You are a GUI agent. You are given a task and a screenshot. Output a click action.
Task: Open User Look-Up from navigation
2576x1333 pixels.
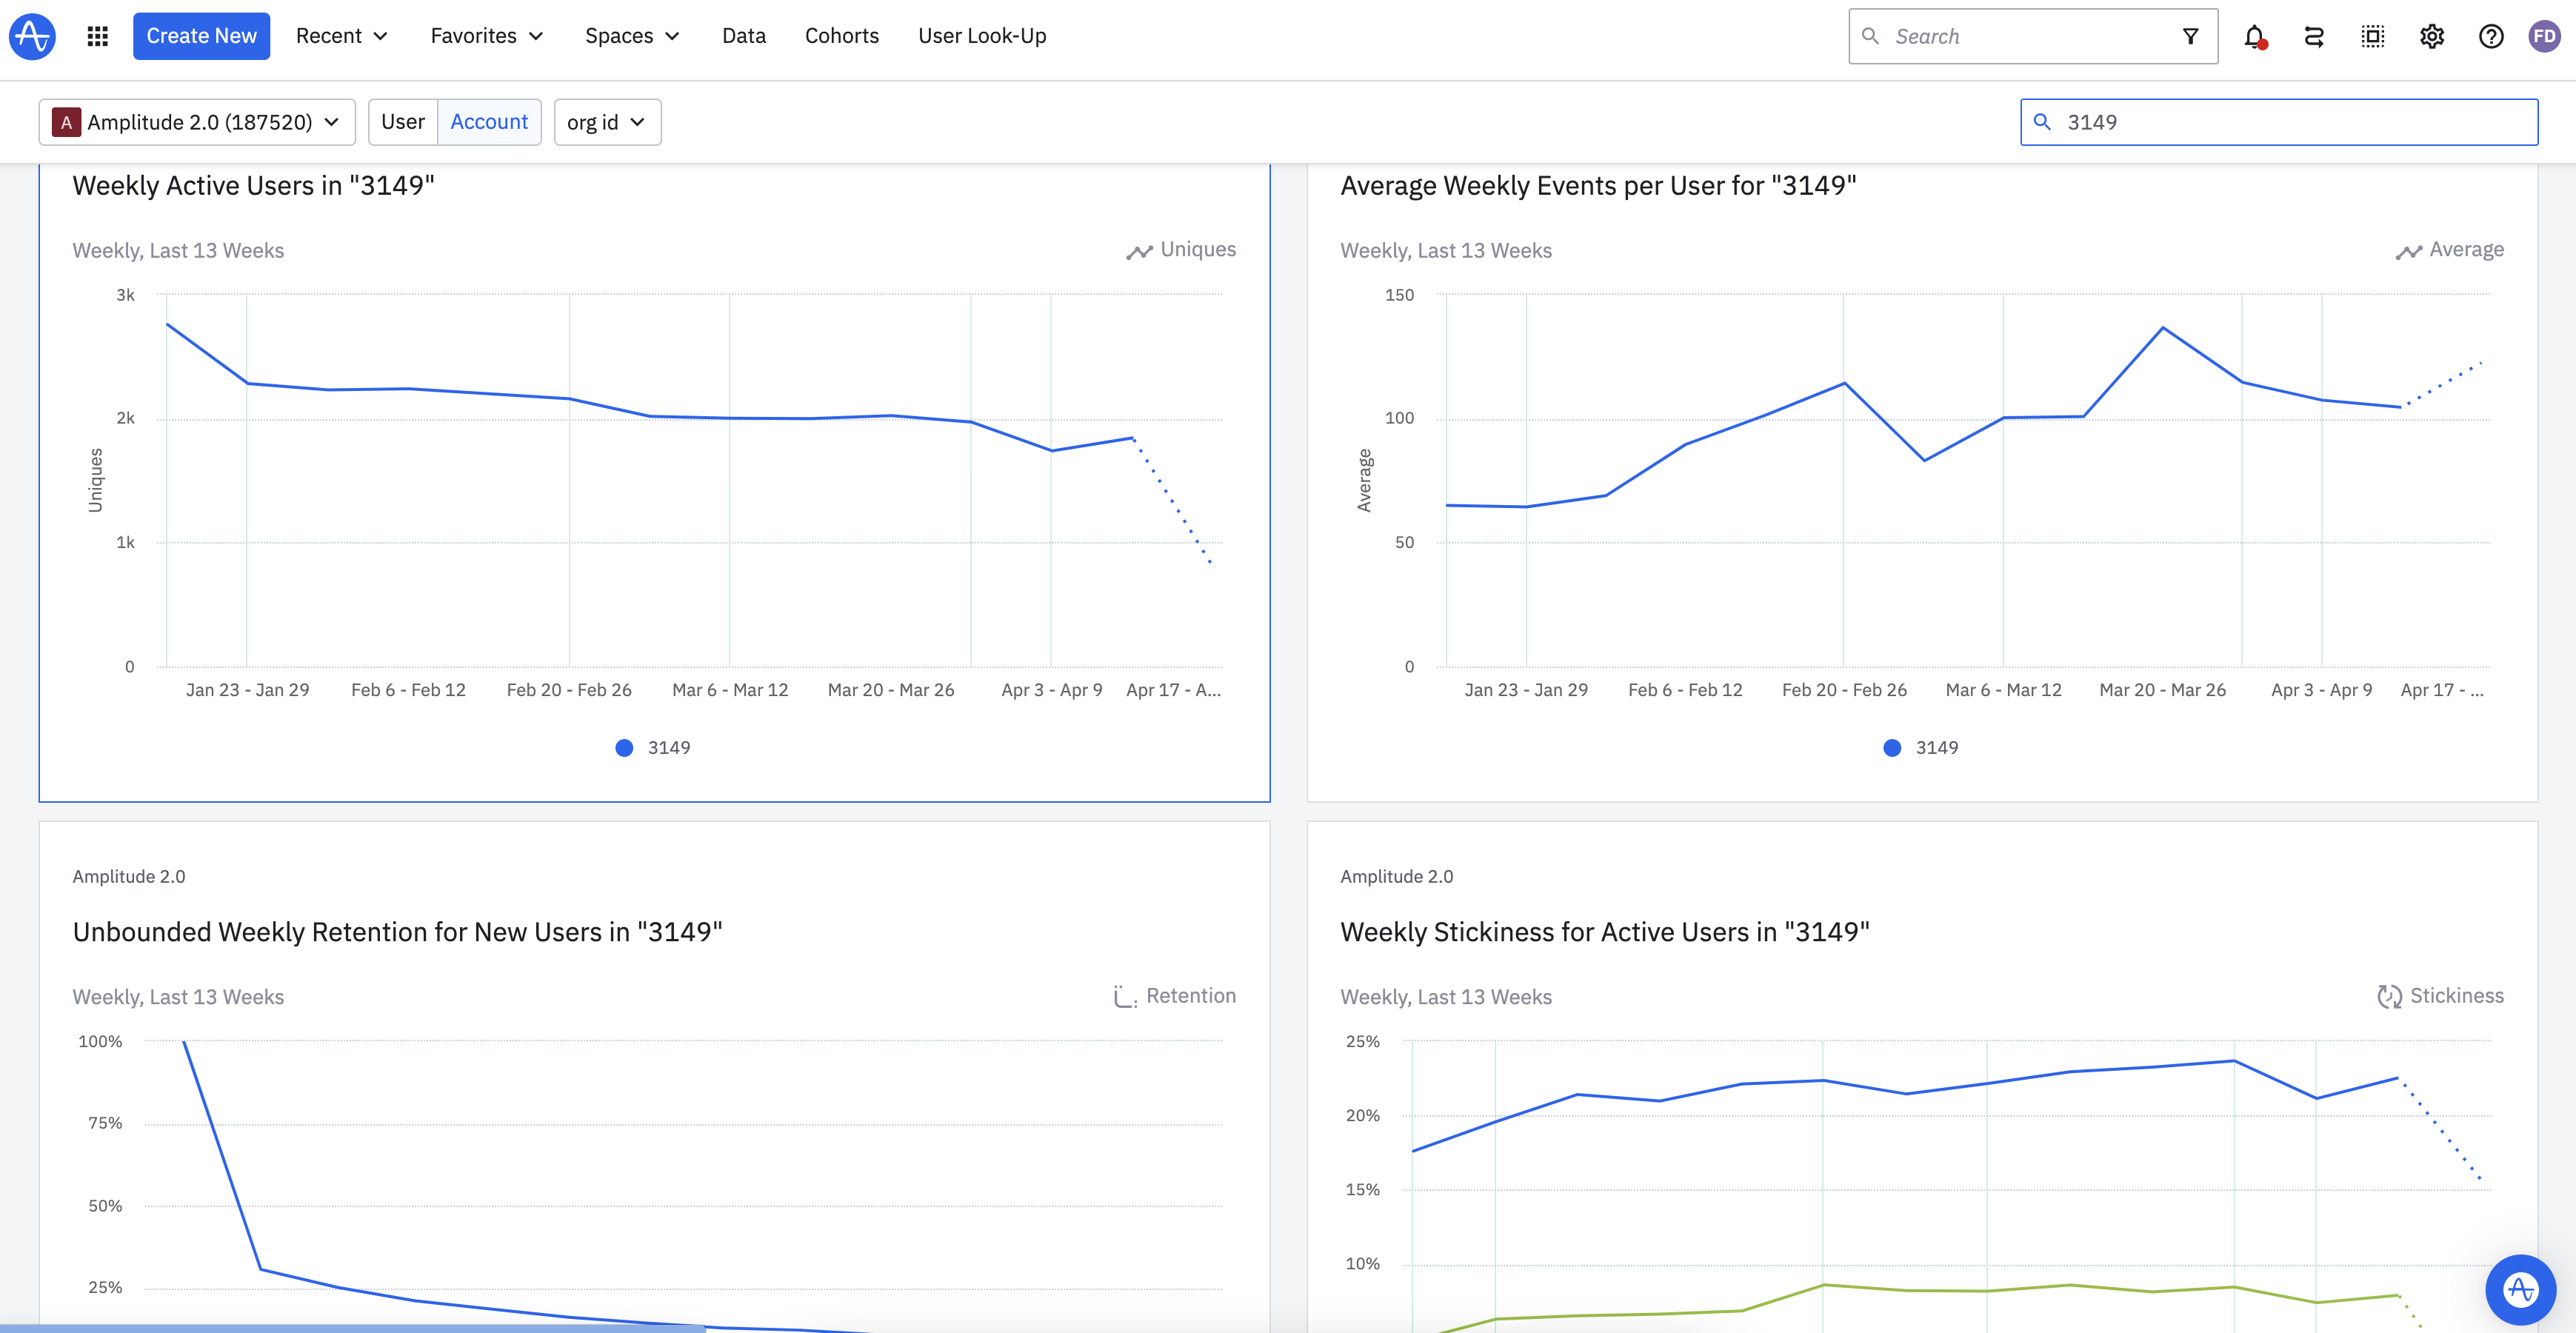(981, 37)
